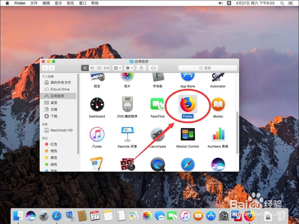Open Firefox from the Applications window

coord(187,105)
